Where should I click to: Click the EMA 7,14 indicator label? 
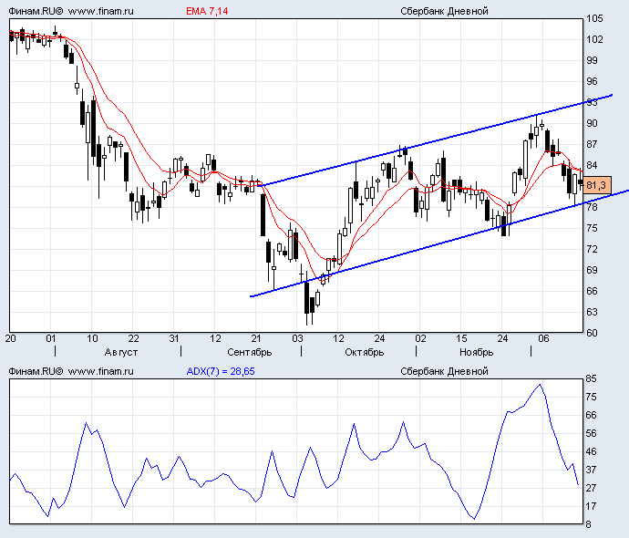coord(207,11)
